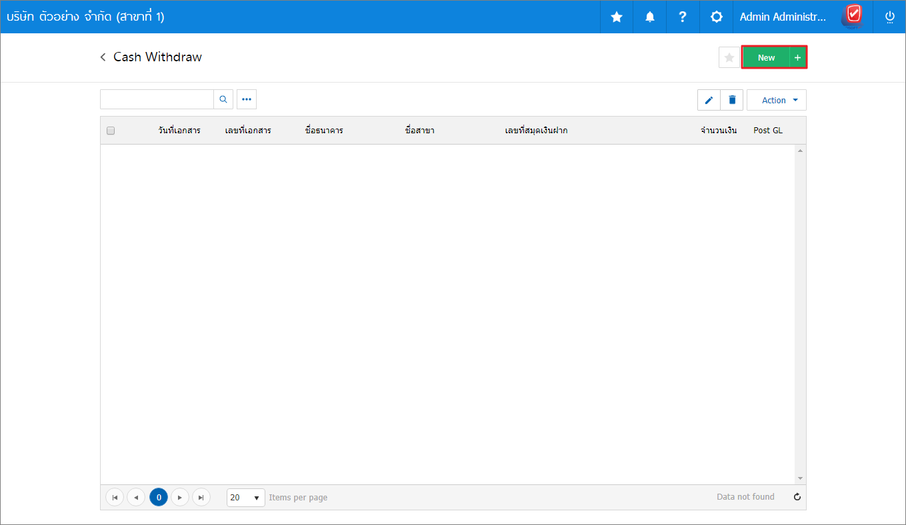This screenshot has width=906, height=525.
Task: Sort by Post GL column
Action: point(768,131)
